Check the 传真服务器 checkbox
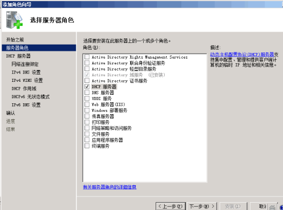The width and height of the screenshot is (283, 210). tap(87, 116)
